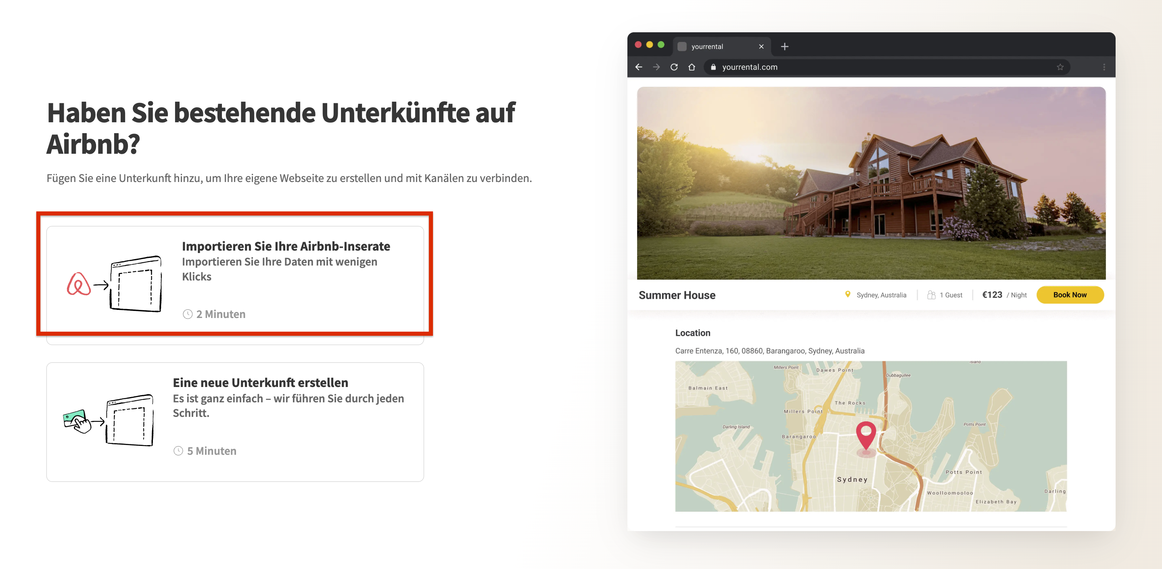Click the clock icon beside 2 Minuten

188,314
